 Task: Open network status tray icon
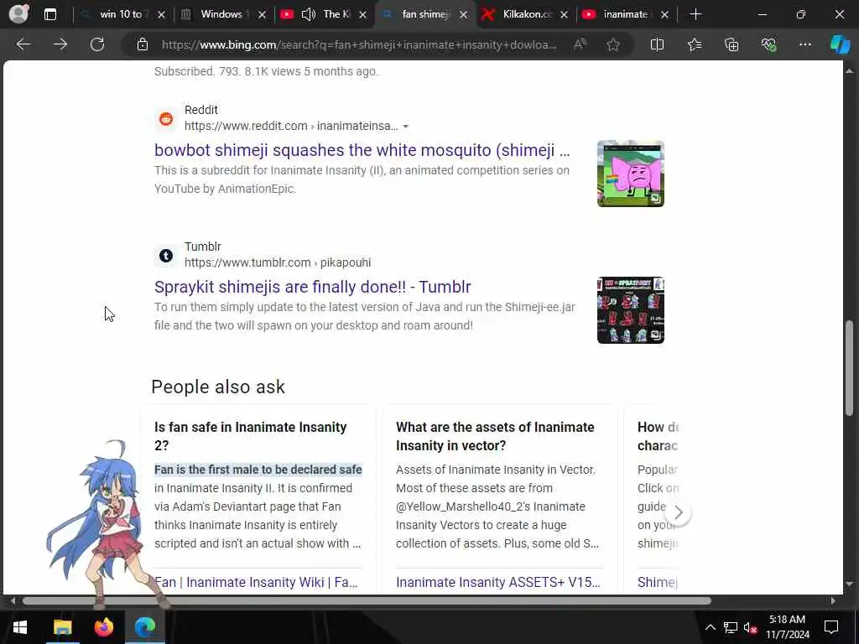click(730, 627)
